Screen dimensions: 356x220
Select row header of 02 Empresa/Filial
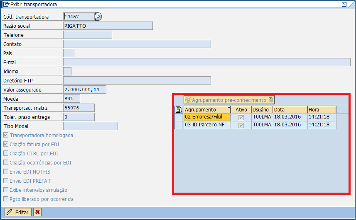179,117
